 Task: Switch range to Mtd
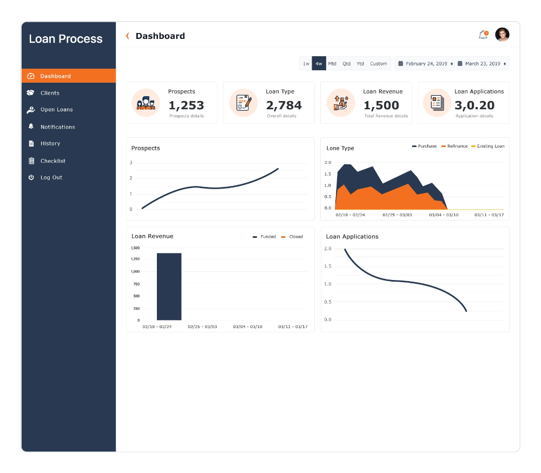[x=332, y=64]
